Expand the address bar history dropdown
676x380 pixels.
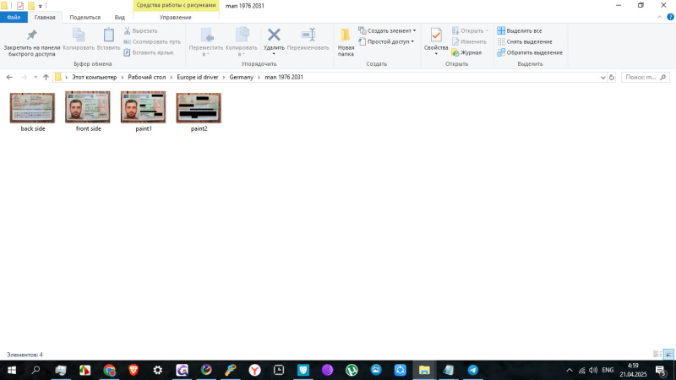click(x=602, y=78)
